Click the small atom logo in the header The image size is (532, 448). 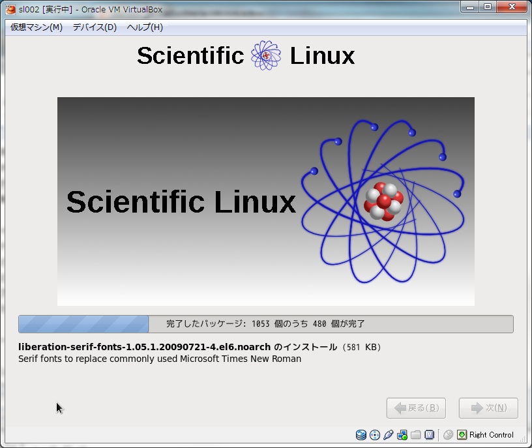[266, 55]
